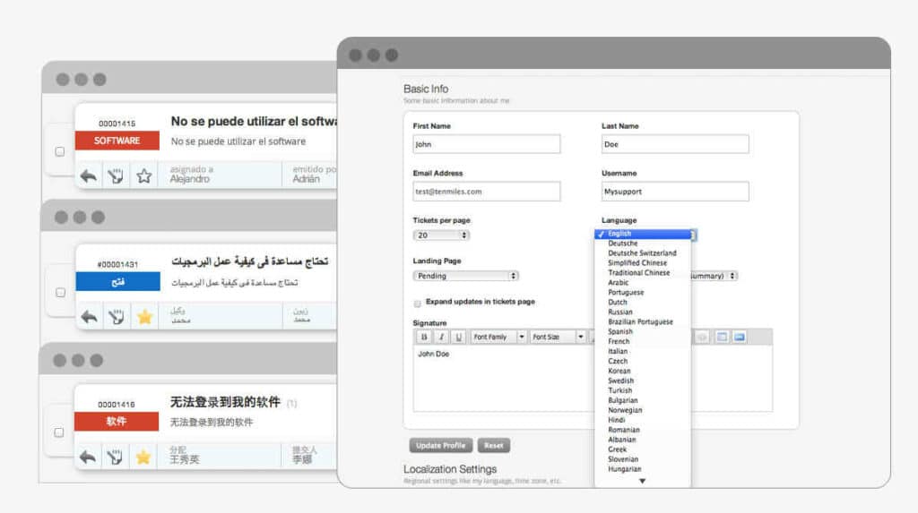Open the dropdown ending in 'ummary)'
This screenshot has width=918, height=513.
coord(714,276)
